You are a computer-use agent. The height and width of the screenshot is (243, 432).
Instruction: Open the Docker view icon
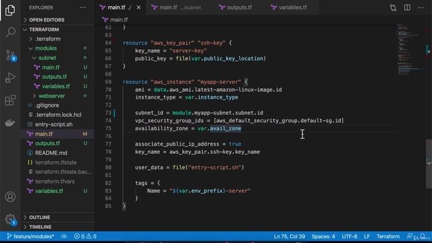click(10, 123)
